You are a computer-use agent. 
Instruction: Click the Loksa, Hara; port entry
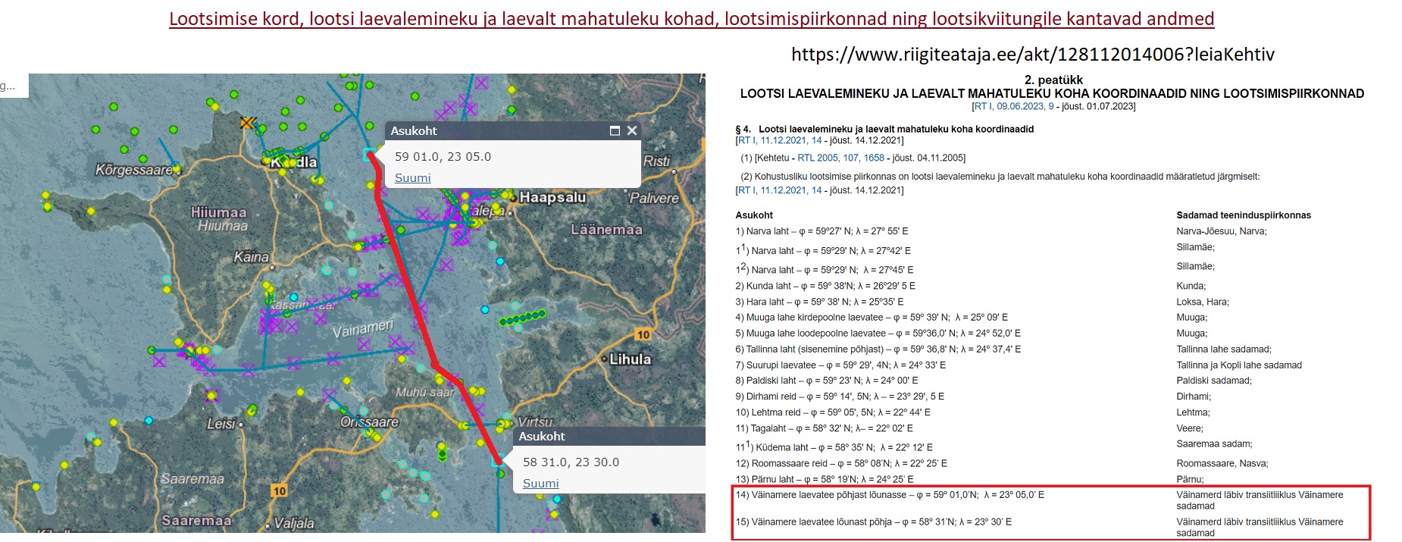1203,302
